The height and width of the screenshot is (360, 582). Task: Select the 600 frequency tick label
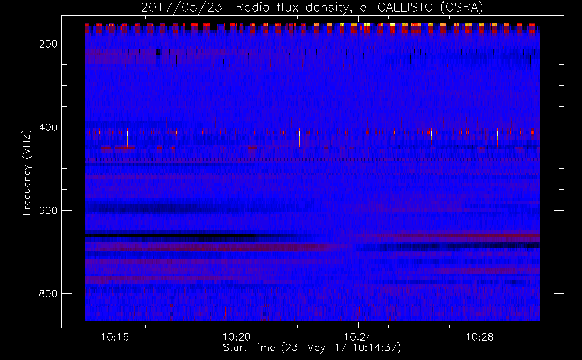[48, 211]
